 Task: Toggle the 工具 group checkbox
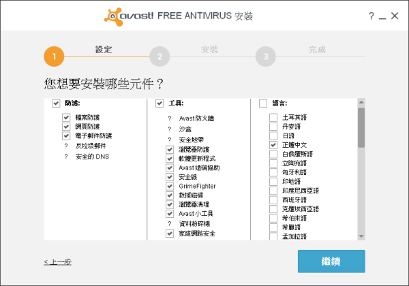(x=160, y=103)
